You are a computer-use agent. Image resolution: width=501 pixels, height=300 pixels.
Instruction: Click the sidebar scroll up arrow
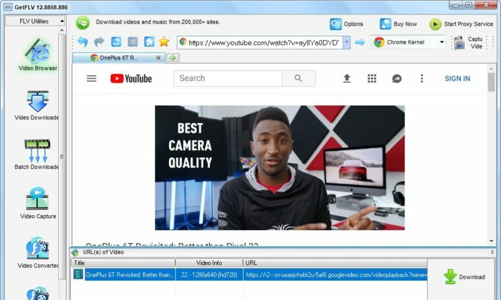tap(62, 30)
